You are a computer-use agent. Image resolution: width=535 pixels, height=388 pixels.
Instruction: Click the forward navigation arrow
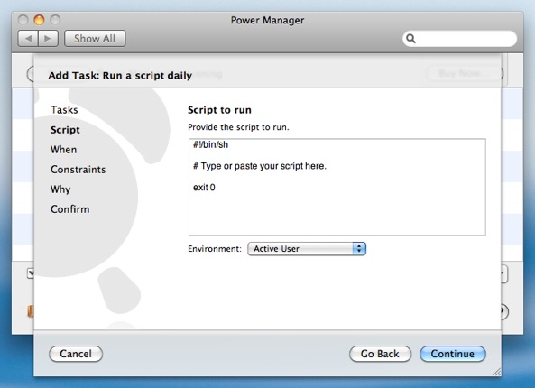48,38
